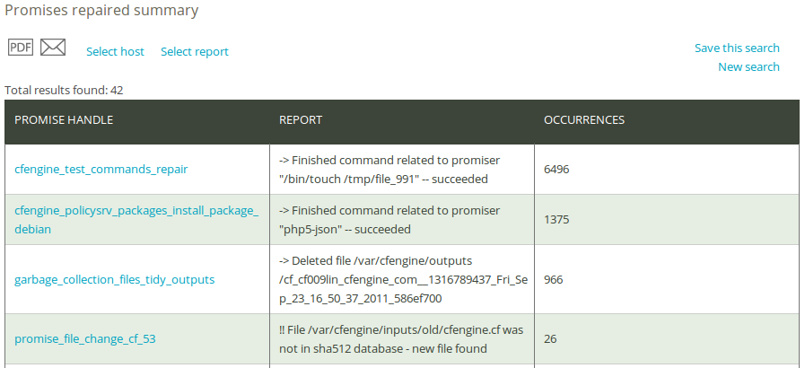
Task: Open cfengine_test_commands_repair promise handle
Action: click(x=101, y=169)
